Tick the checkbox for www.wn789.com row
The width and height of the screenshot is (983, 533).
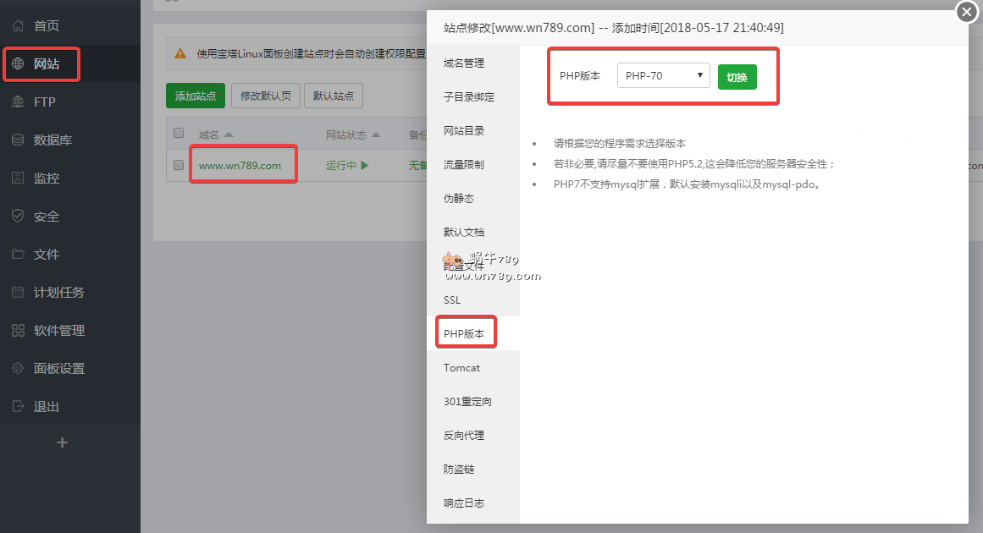click(x=179, y=165)
